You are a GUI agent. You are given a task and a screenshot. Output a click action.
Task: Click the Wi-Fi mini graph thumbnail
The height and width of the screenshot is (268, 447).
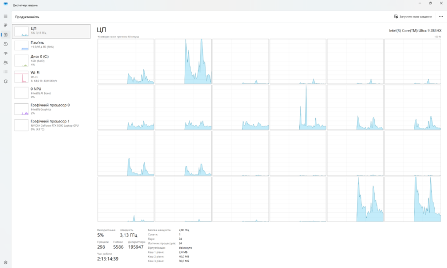[x=21, y=77]
